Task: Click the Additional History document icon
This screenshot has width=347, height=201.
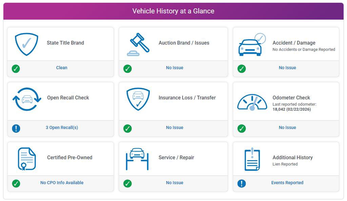Action: tap(252, 159)
